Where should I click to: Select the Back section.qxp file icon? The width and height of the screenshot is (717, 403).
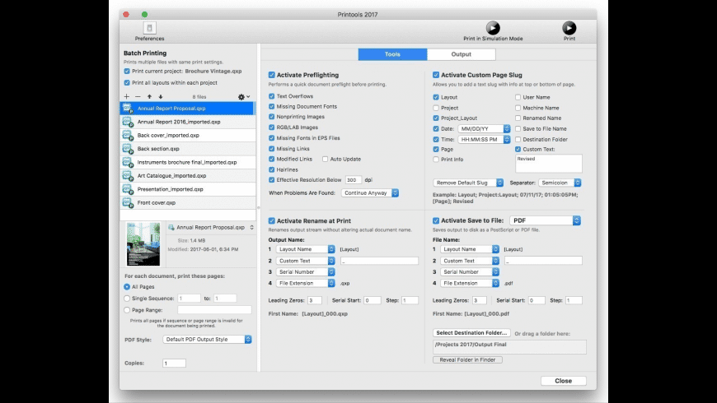128,149
